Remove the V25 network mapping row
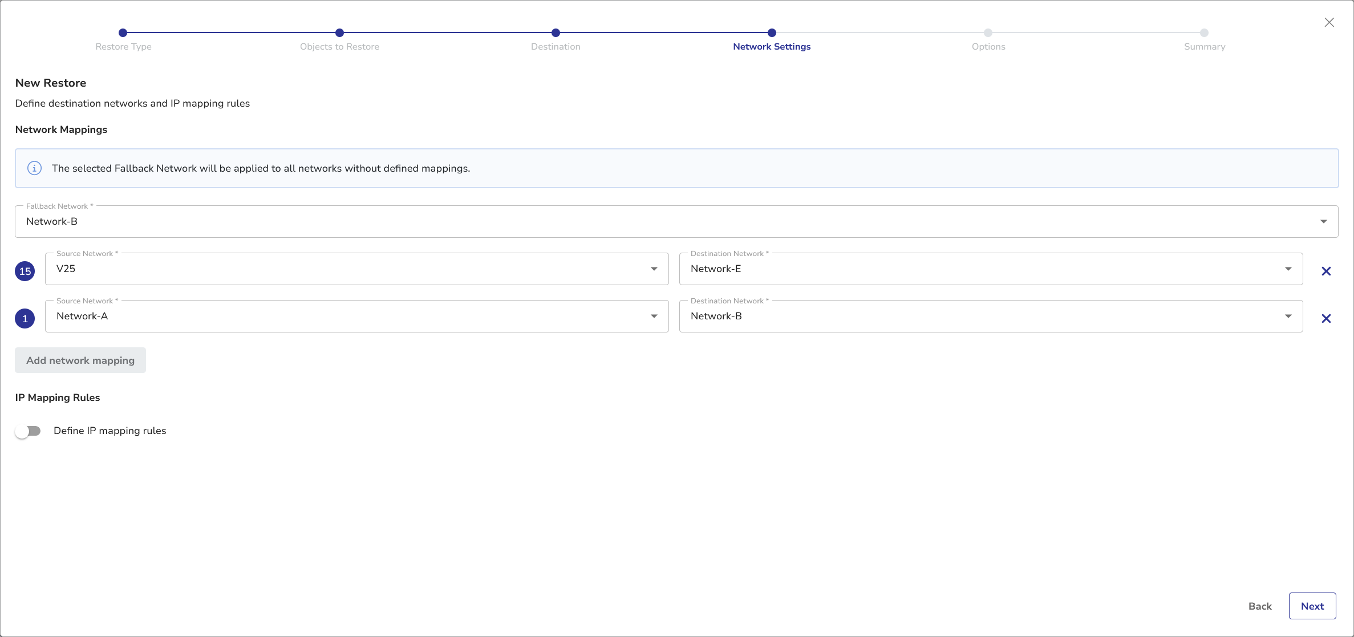Viewport: 1354px width, 637px height. pos(1326,271)
